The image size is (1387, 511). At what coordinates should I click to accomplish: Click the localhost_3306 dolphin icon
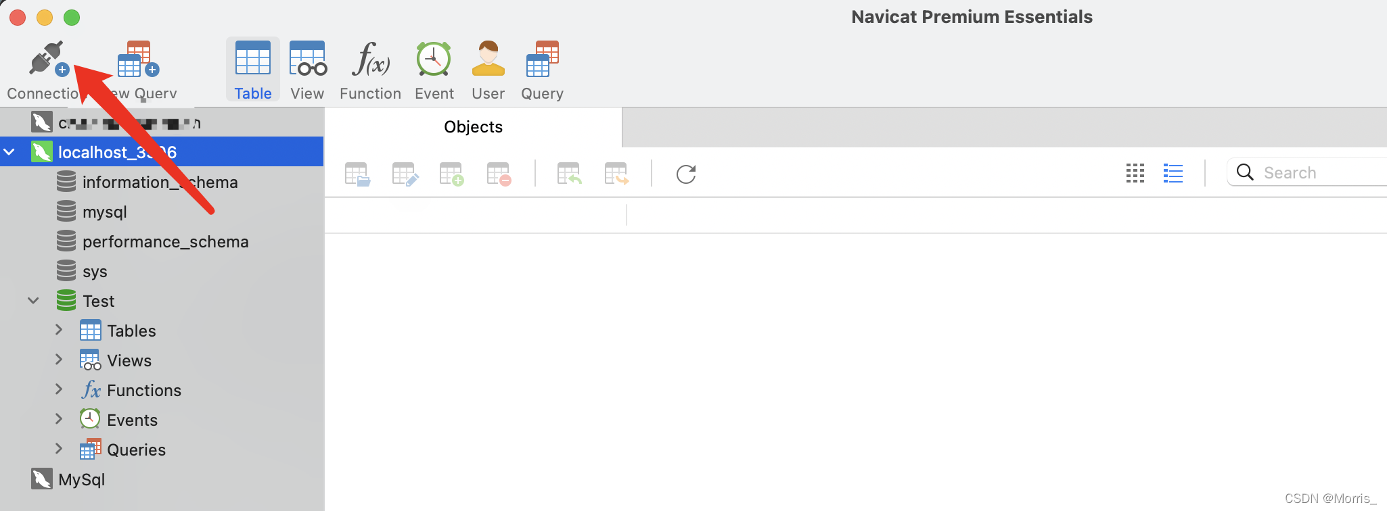click(42, 151)
